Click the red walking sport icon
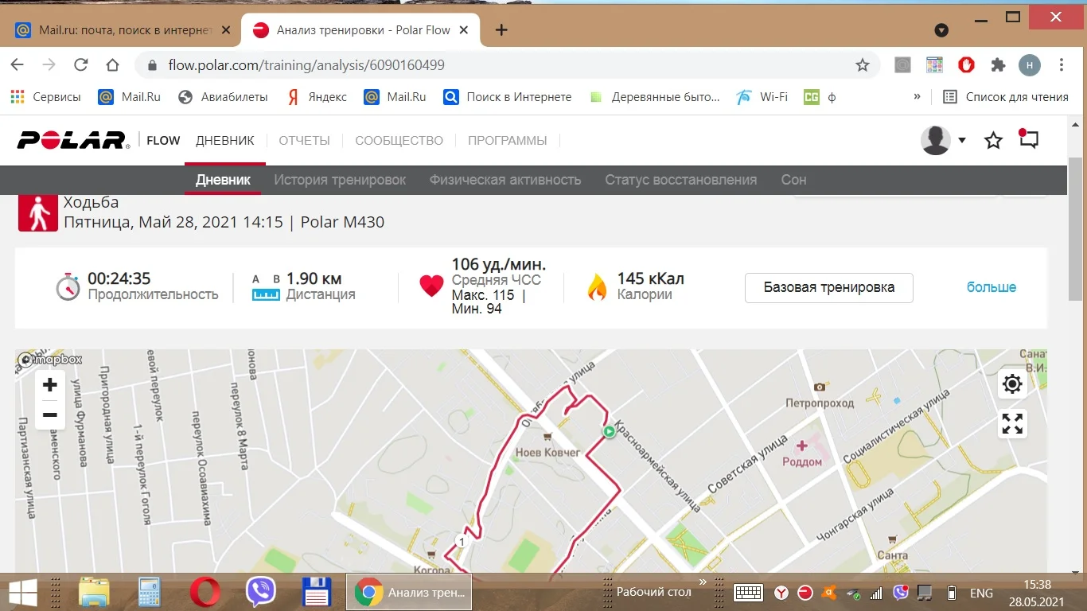 [x=38, y=212]
